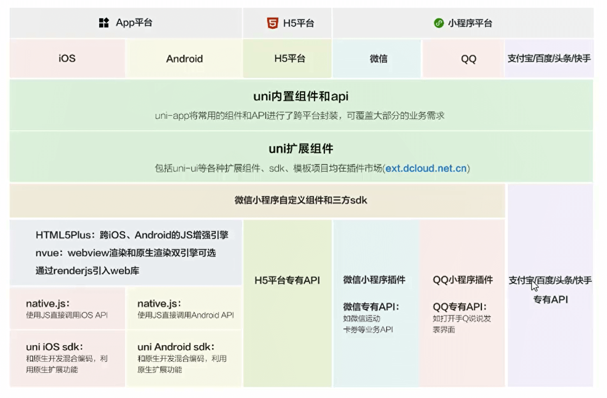Click the App platform grid icon
607x398 pixels.
coord(104,23)
